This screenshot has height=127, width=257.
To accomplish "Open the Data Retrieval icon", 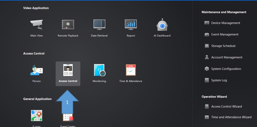I will coord(99,25).
